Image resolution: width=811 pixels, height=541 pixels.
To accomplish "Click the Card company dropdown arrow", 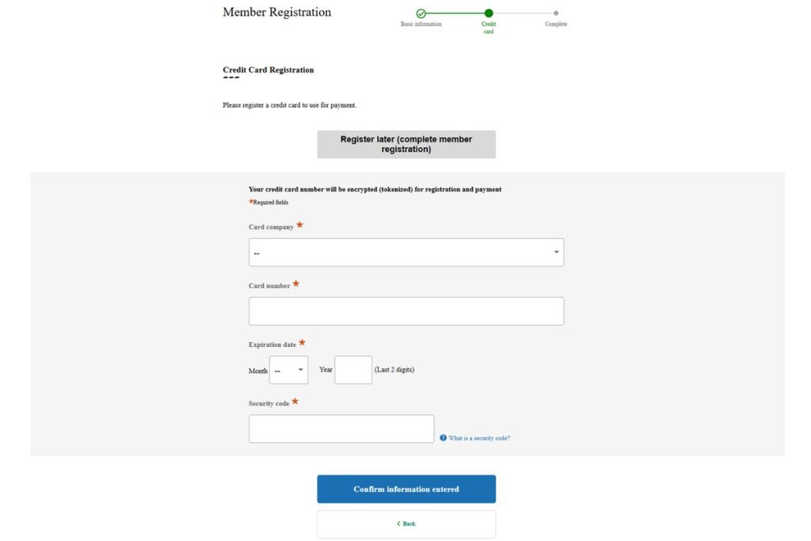I will (x=555, y=251).
